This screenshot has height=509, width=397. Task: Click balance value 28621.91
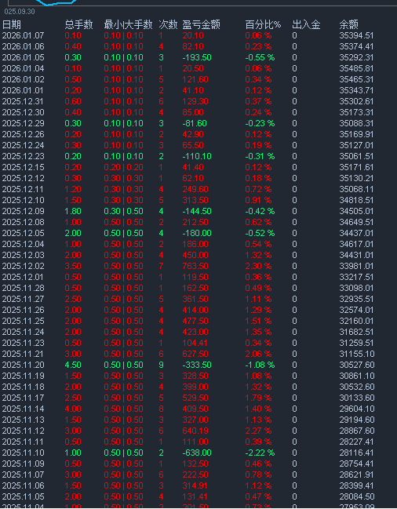tap(356, 475)
